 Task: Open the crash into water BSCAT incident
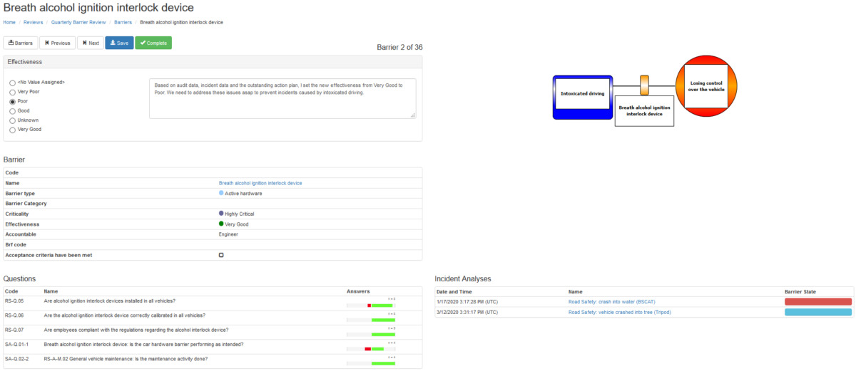612,301
